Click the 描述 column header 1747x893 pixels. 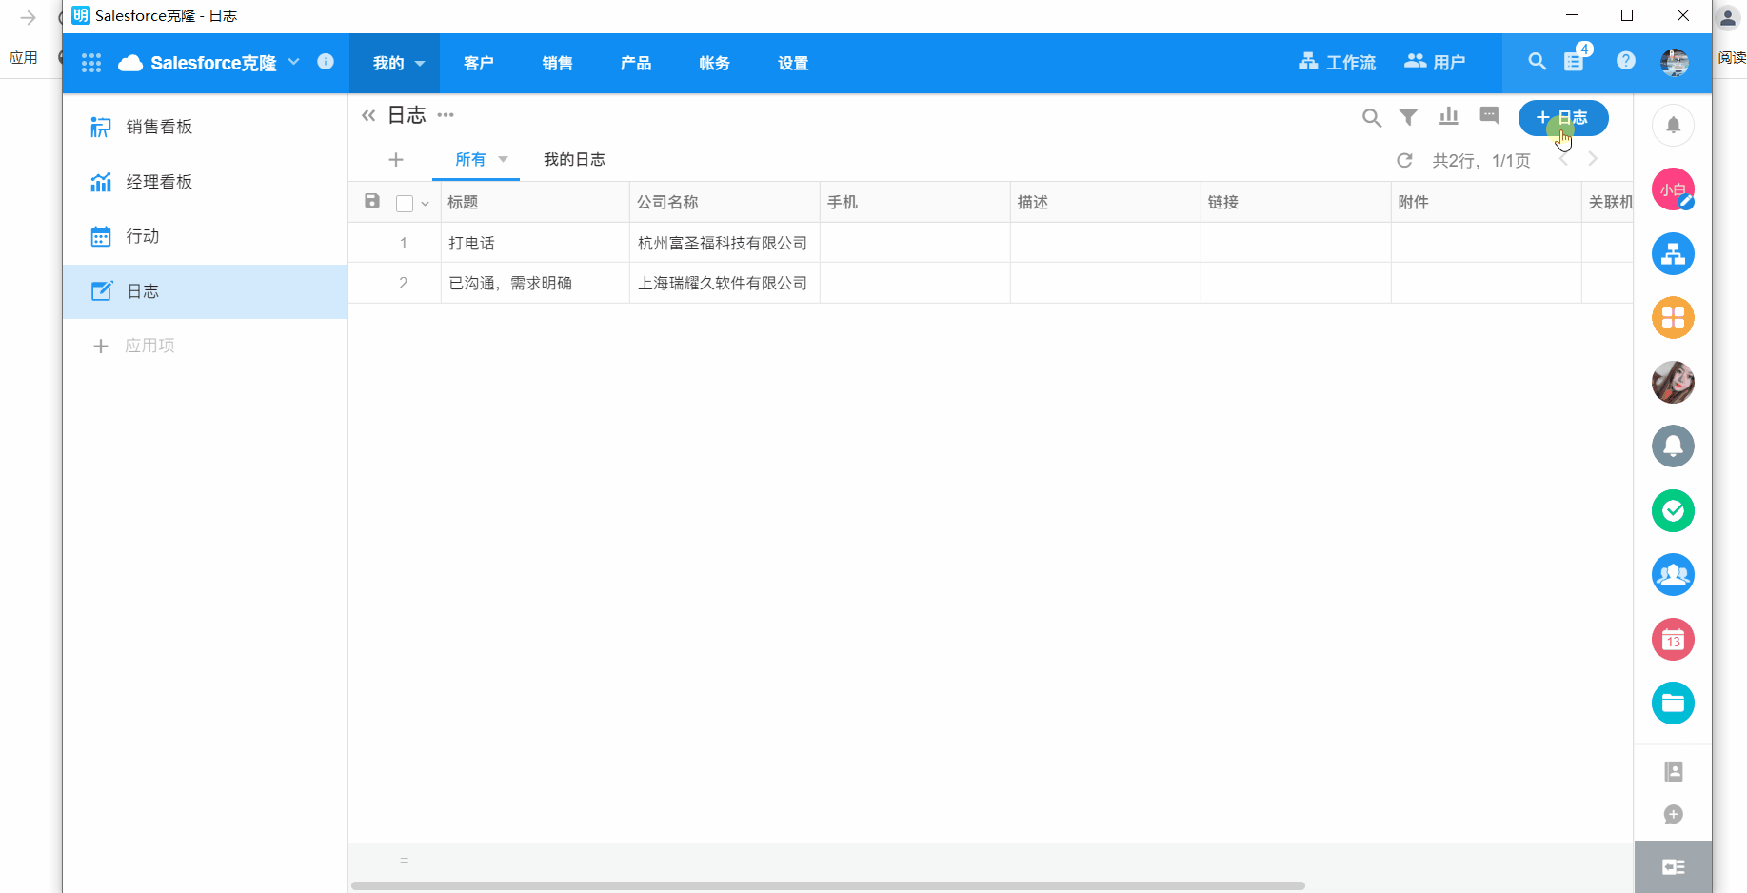[x=1106, y=202]
